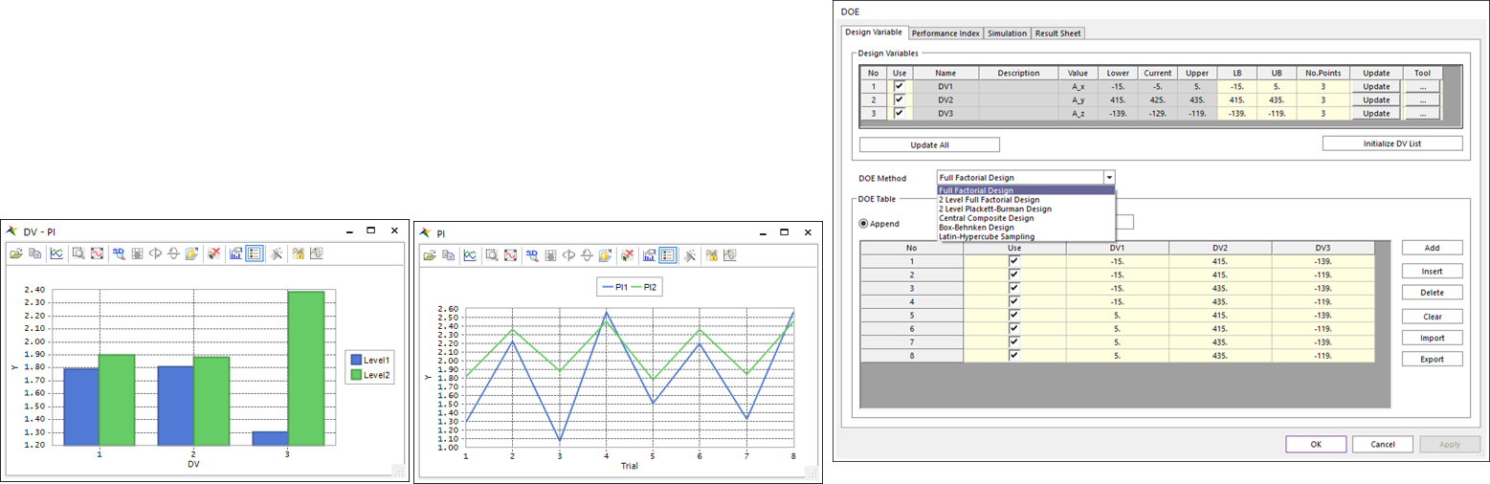Open the Result Sheet tab
The image size is (1490, 484).
pyautogui.click(x=1057, y=33)
